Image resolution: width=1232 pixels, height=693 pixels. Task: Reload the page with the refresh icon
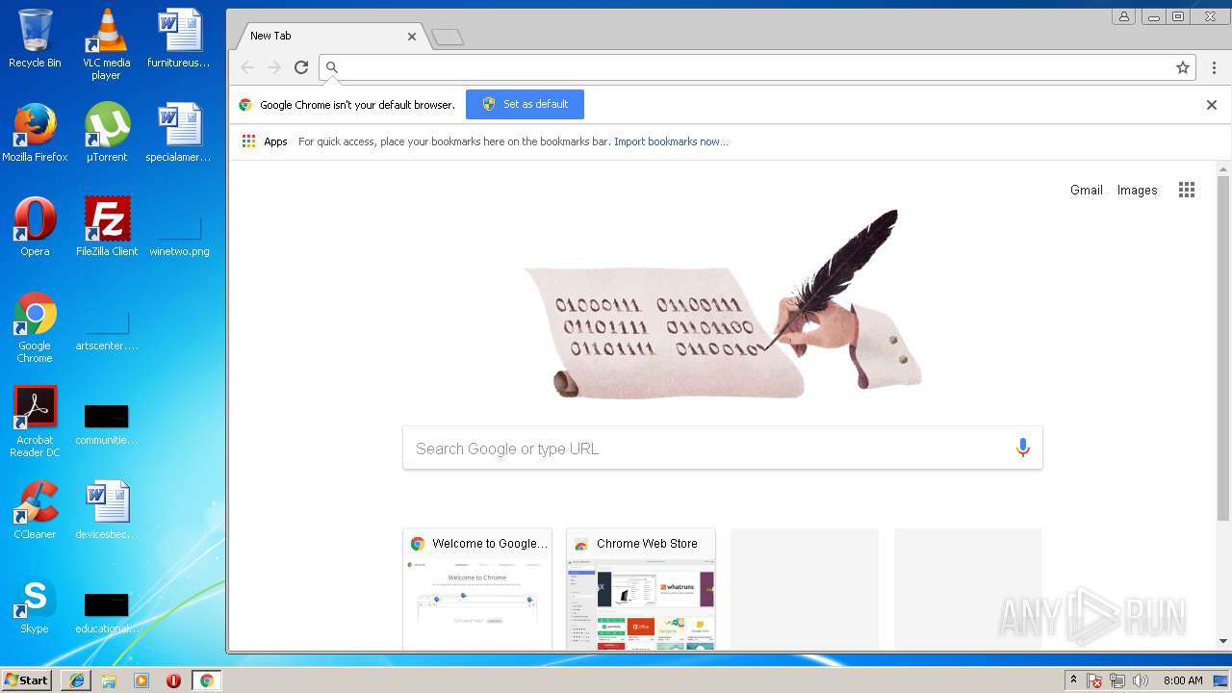click(x=301, y=67)
